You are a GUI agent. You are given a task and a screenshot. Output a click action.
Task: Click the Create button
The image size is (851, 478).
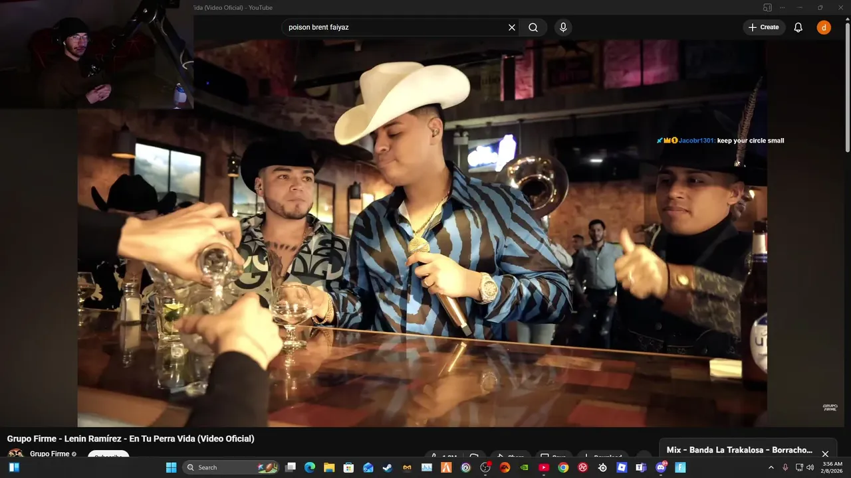tap(764, 27)
